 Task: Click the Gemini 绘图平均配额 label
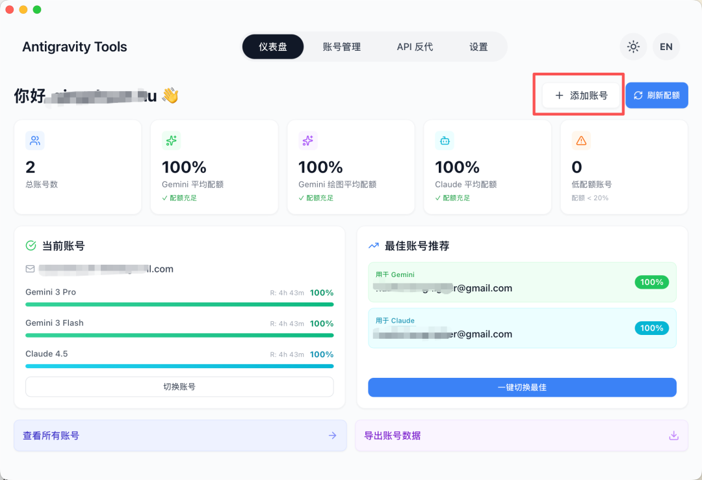337,185
